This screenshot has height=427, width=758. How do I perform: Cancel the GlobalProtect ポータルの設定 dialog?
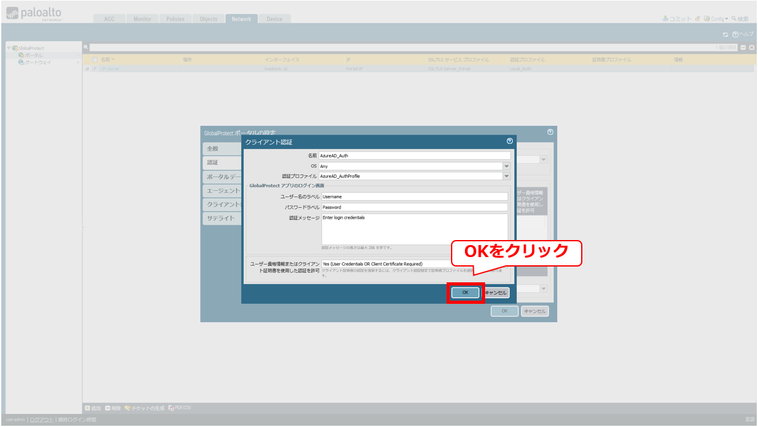click(534, 311)
